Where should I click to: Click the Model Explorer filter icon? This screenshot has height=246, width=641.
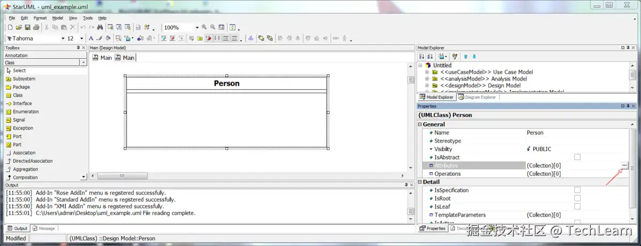(x=455, y=56)
